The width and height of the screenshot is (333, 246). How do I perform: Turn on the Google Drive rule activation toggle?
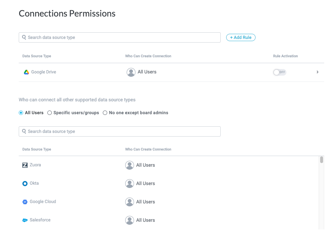(x=279, y=72)
